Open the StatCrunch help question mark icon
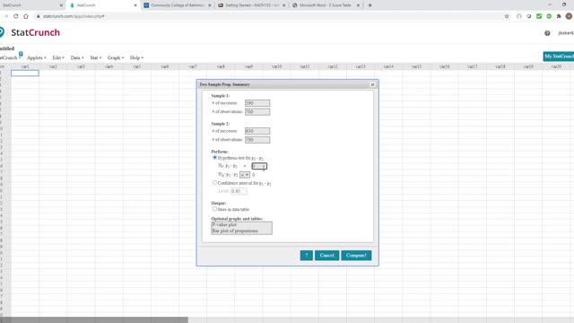Viewport: 574px width, 323px height. click(x=547, y=33)
